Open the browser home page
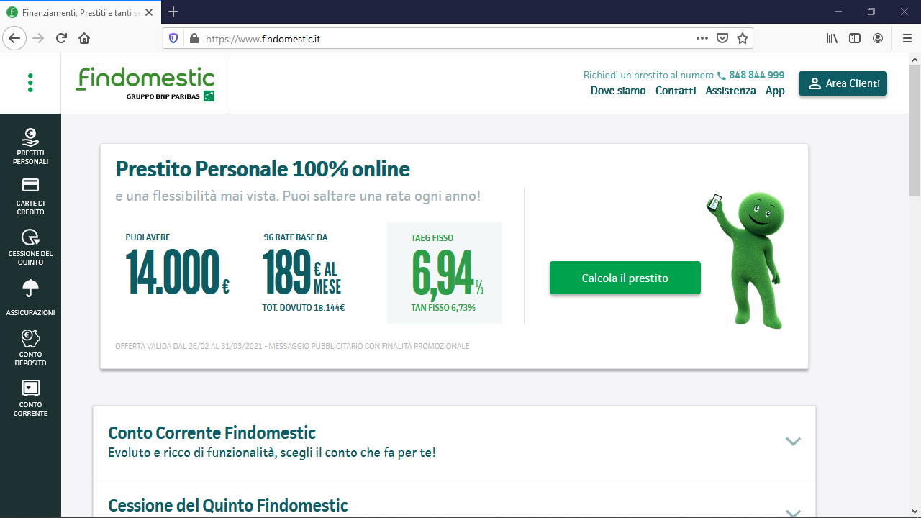The image size is (921, 518). (x=84, y=38)
